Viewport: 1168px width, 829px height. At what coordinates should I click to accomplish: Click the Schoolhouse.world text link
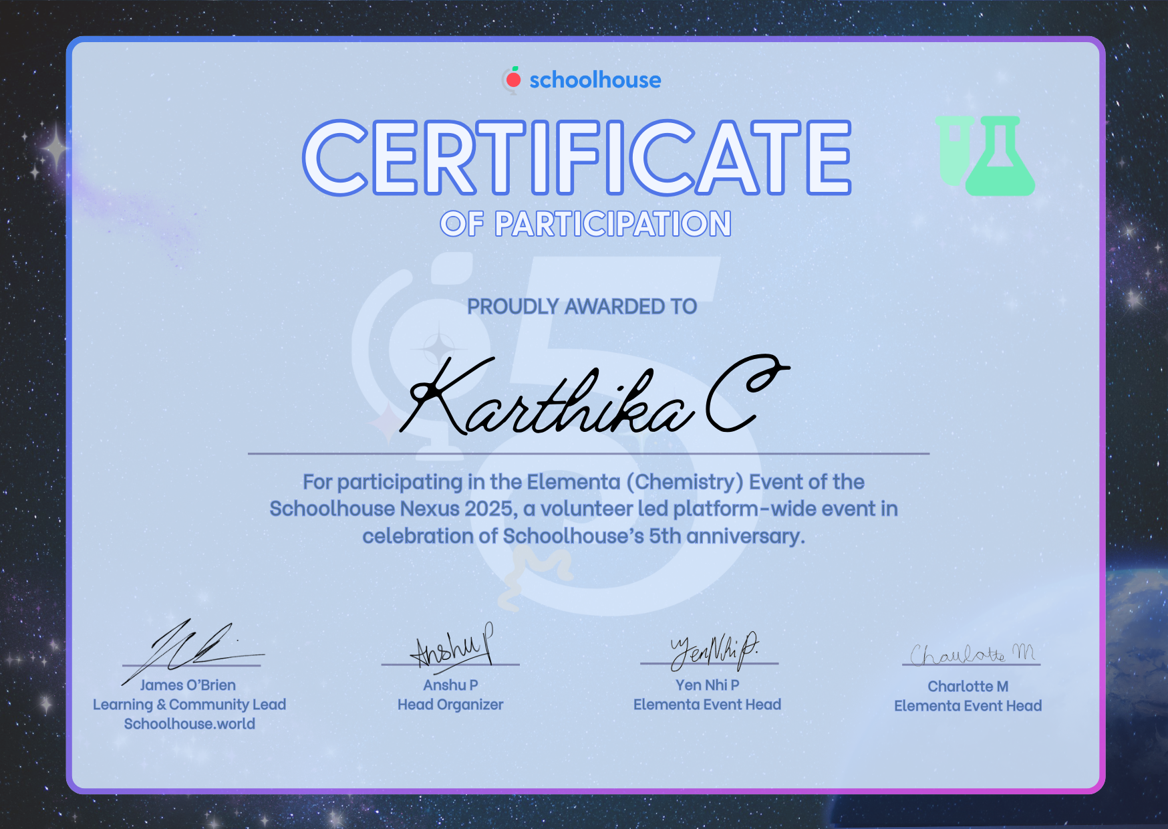(190, 723)
